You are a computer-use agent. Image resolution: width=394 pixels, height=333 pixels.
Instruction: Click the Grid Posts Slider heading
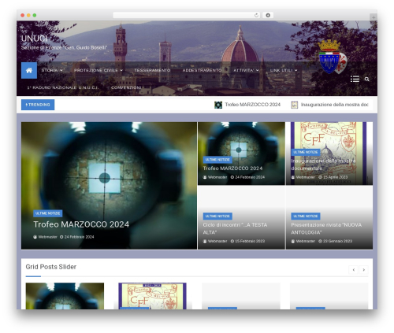tap(51, 267)
